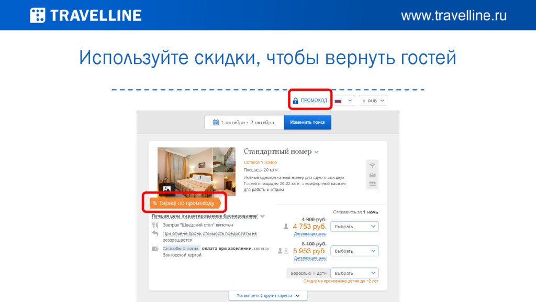Open the RUB currency dropdown
The height and width of the screenshot is (302, 536).
tap(373, 101)
